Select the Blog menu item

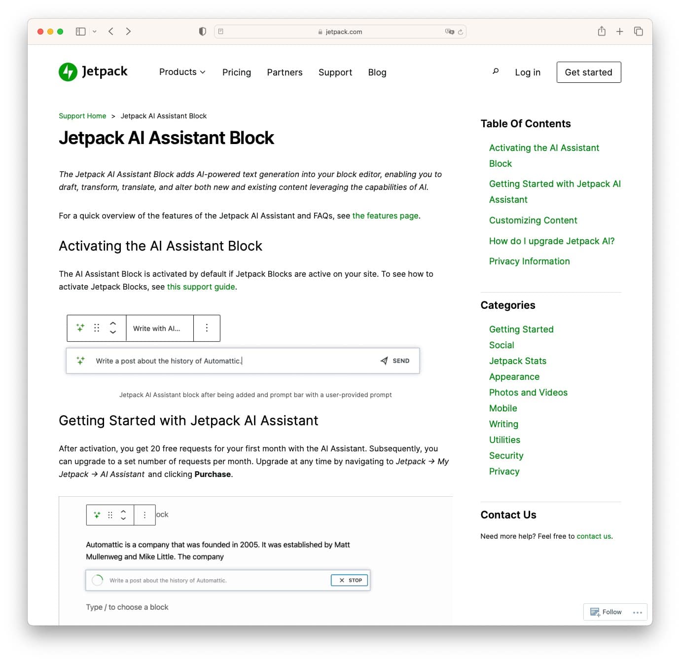(x=377, y=72)
